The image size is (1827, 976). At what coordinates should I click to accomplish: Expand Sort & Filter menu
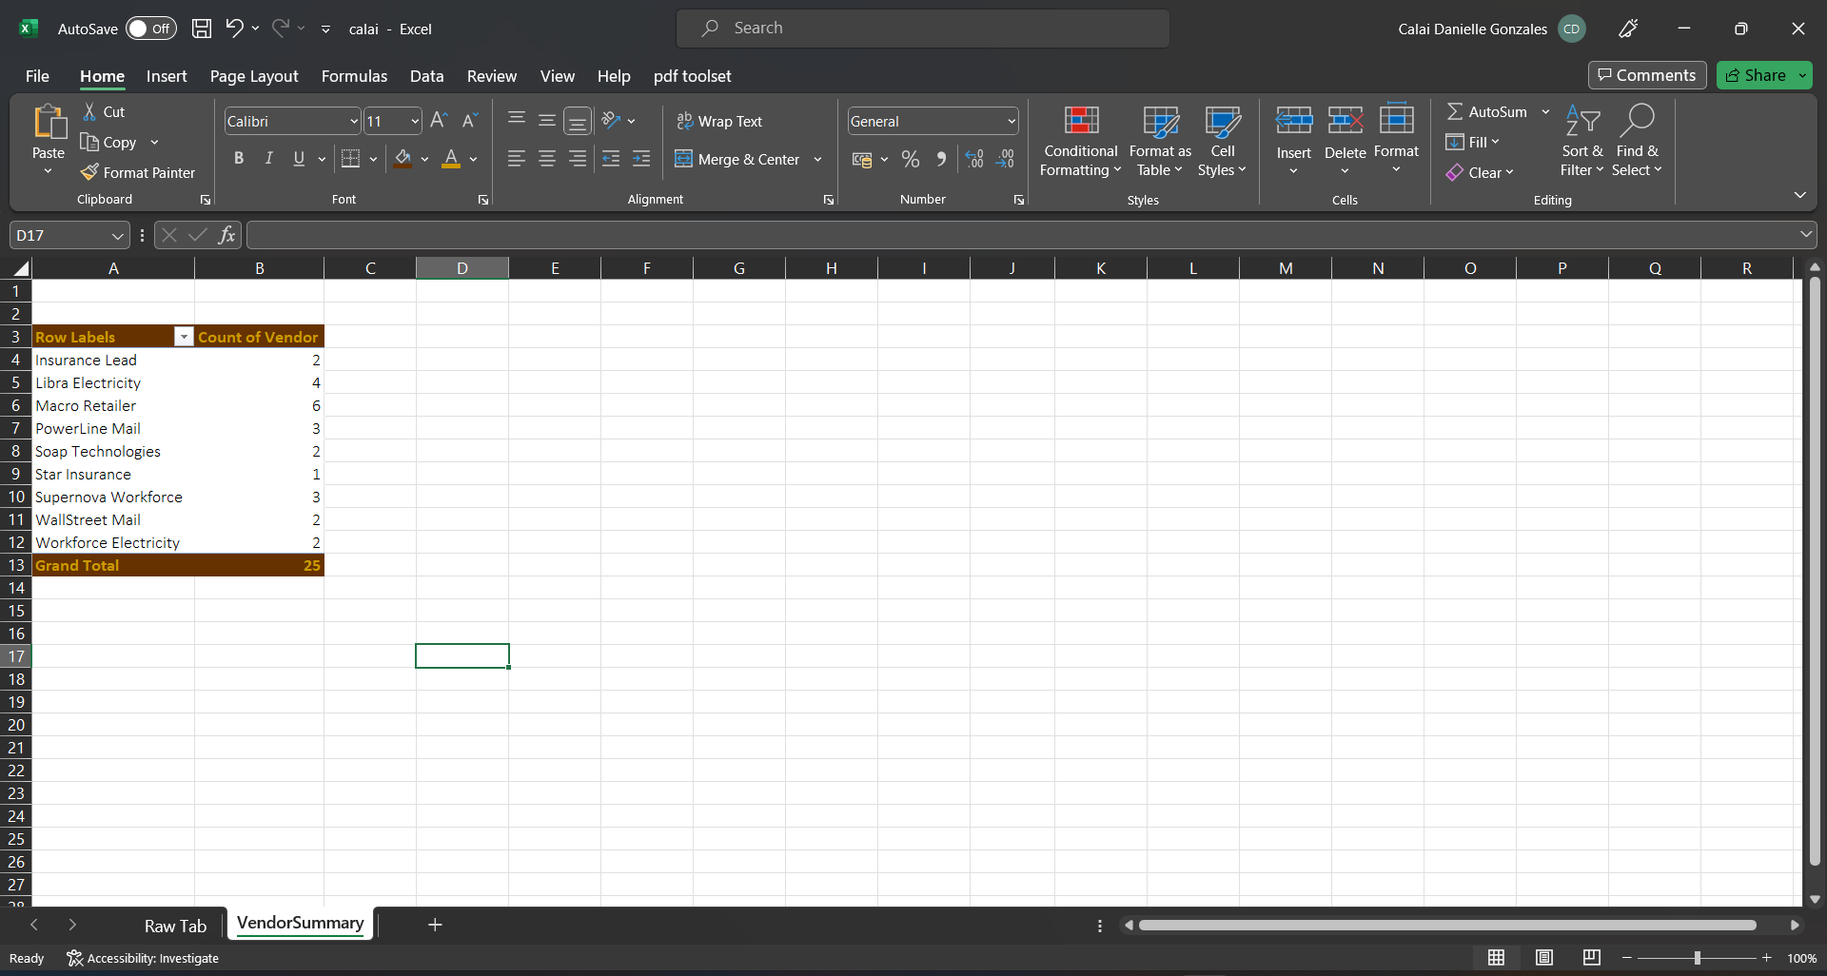coord(1581,142)
